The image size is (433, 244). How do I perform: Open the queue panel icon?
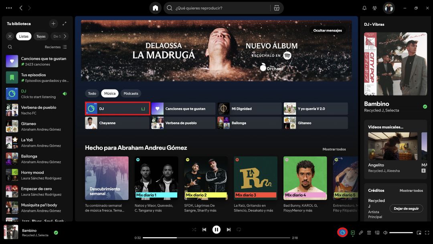[369, 232]
